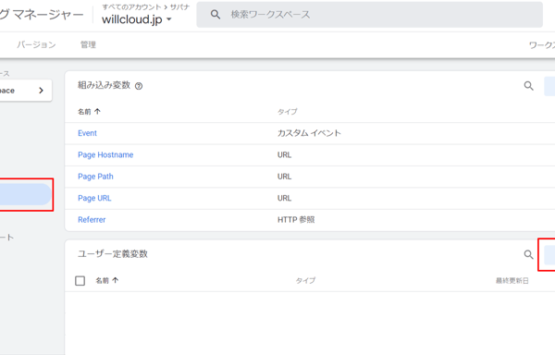Search the user-defined variables (ユーザー定義変数)

click(x=528, y=254)
